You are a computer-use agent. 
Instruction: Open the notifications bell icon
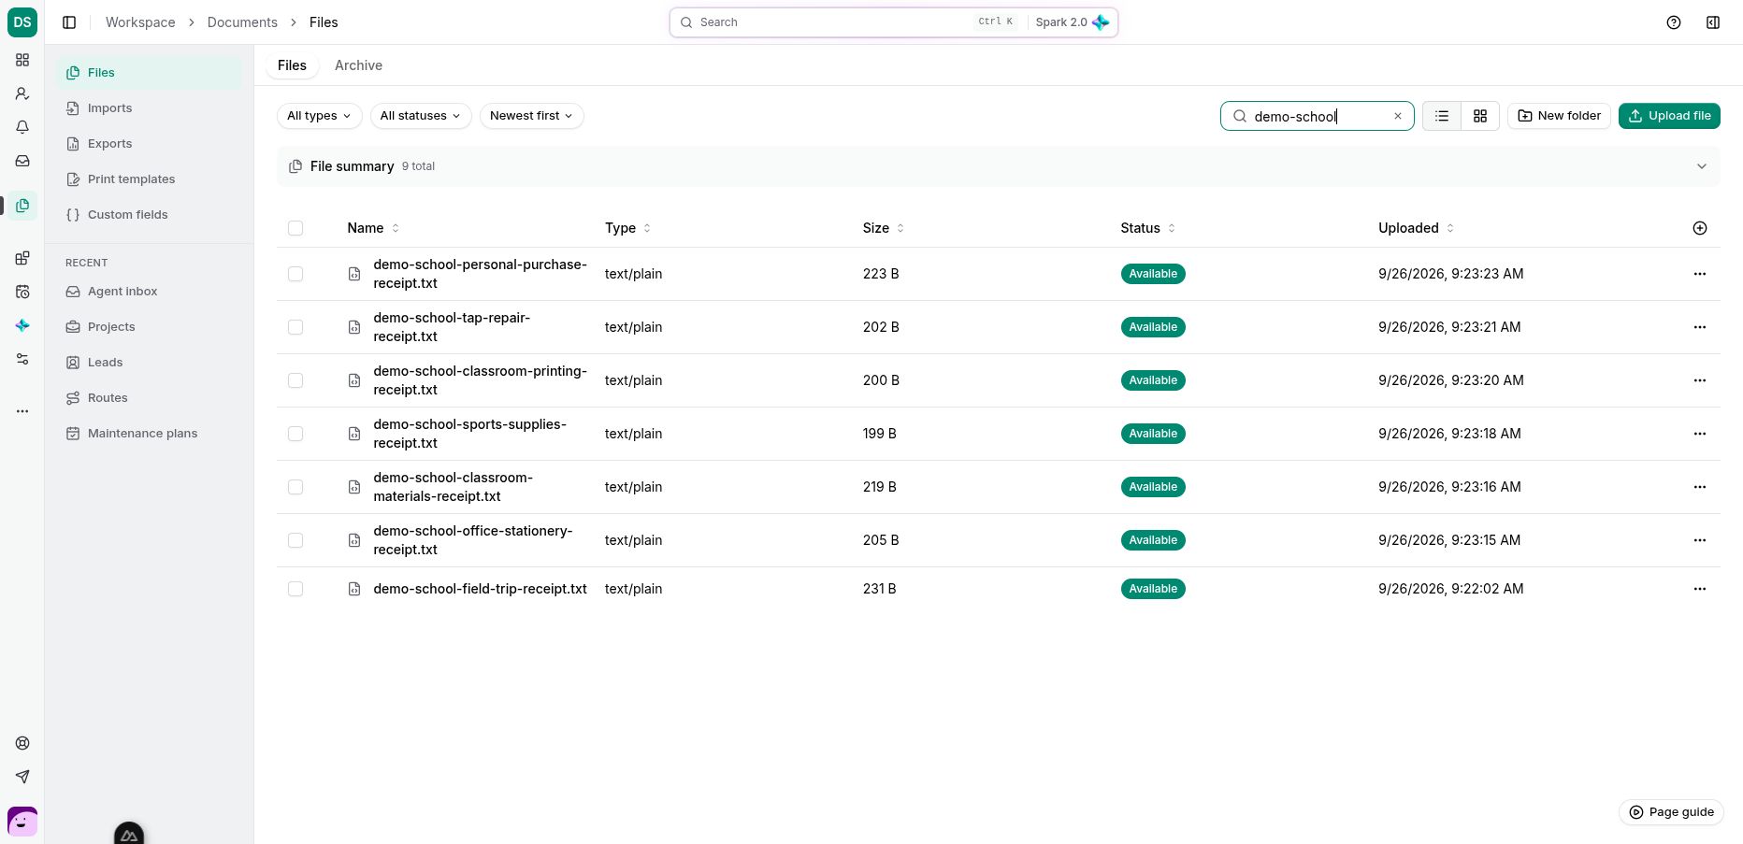point(22,127)
